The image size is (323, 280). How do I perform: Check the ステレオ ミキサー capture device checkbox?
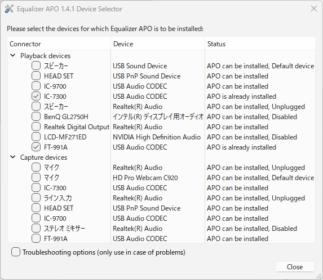[36, 228]
